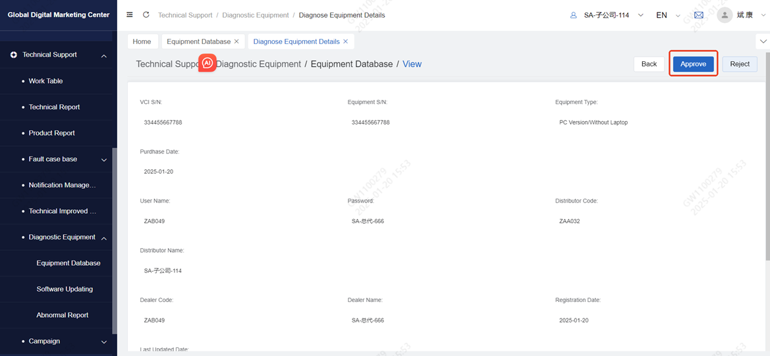Click the Technical Support plus icon
Screen dimensions: 770x356
coord(14,55)
